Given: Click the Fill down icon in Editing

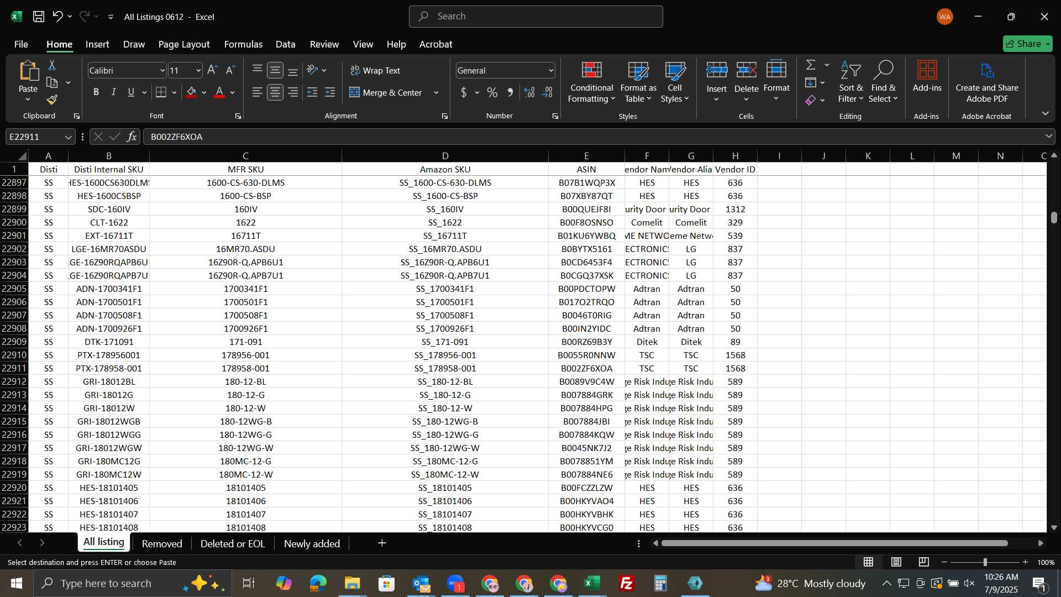Looking at the screenshot, I should [x=811, y=82].
